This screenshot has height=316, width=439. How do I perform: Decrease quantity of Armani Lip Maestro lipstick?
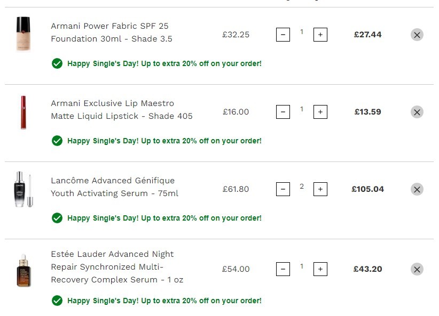tap(283, 112)
